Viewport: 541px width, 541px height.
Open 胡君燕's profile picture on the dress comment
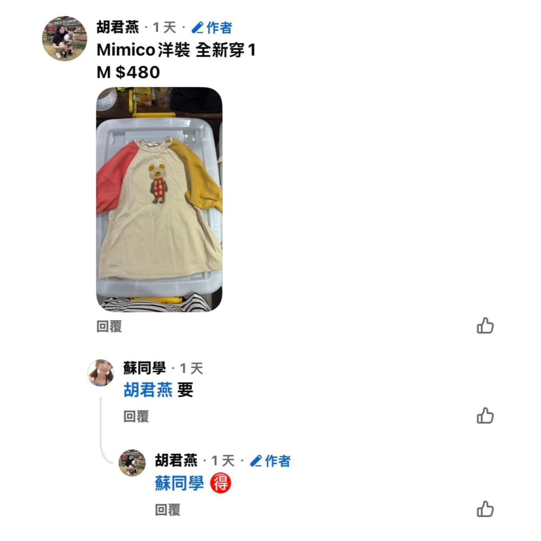64,38
